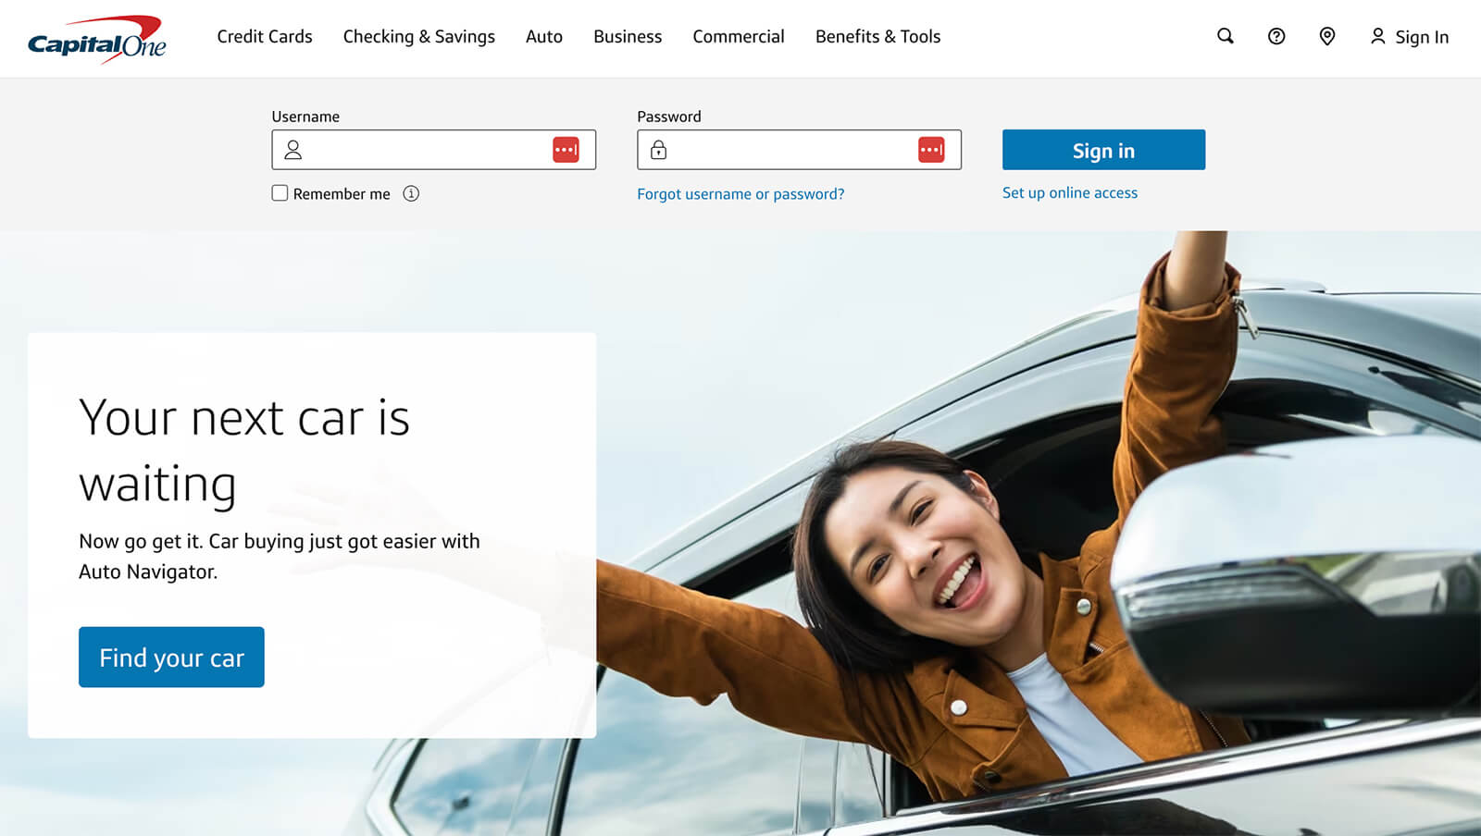Focus the Username input field
Screen dimensions: 1481x836
click(x=426, y=150)
